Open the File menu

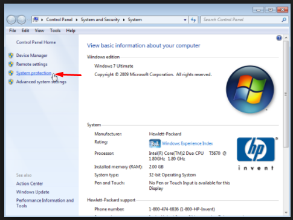(13, 31)
